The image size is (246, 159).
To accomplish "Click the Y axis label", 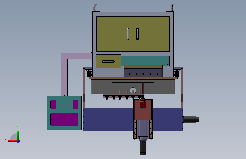I will click(x=18, y=127).
